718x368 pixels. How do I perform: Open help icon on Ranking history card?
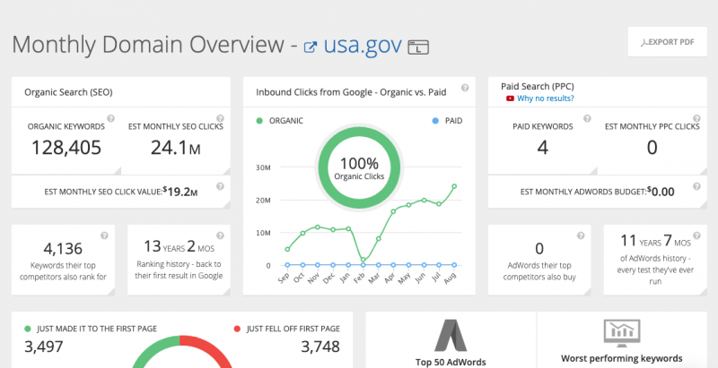coord(220,235)
